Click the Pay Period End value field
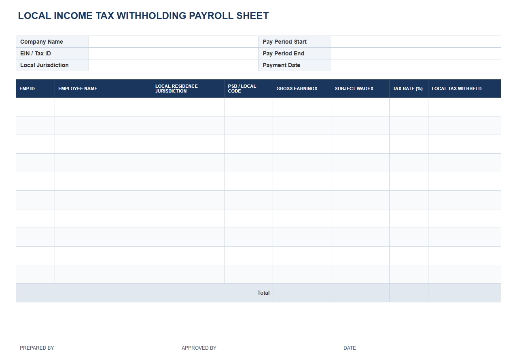The height and width of the screenshot is (363, 517). pyautogui.click(x=416, y=53)
